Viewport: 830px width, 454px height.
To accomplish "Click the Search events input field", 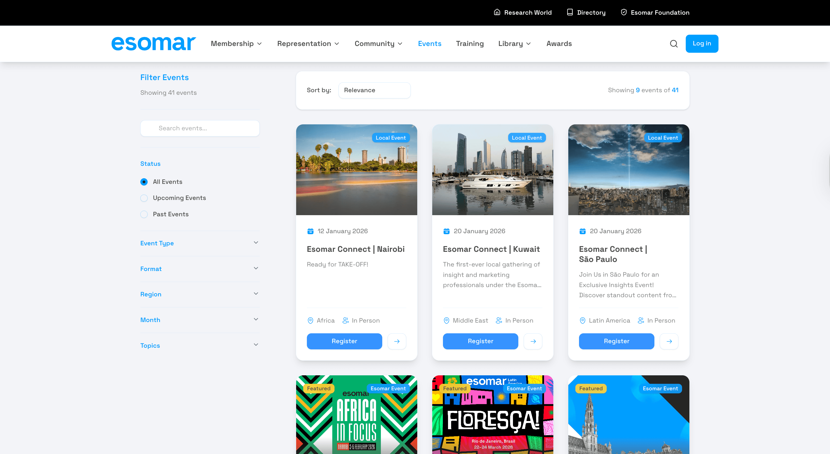I will click(200, 128).
